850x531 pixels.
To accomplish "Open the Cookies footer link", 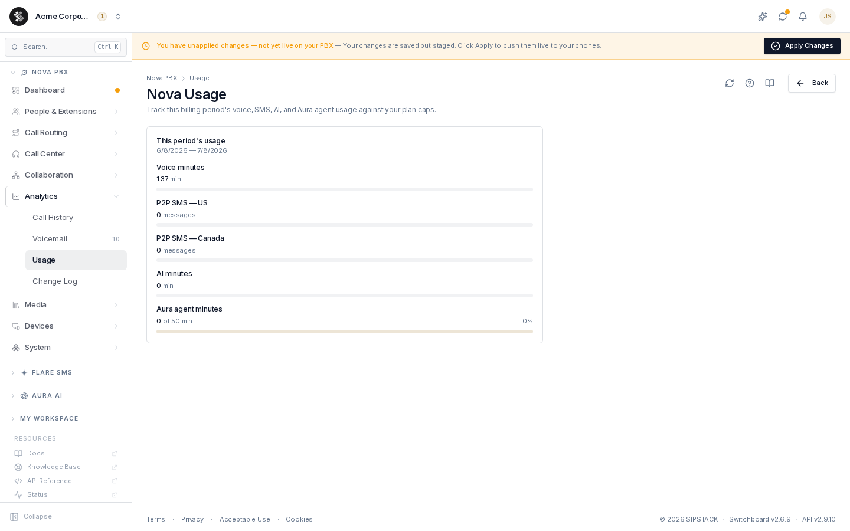I will 299,520.
